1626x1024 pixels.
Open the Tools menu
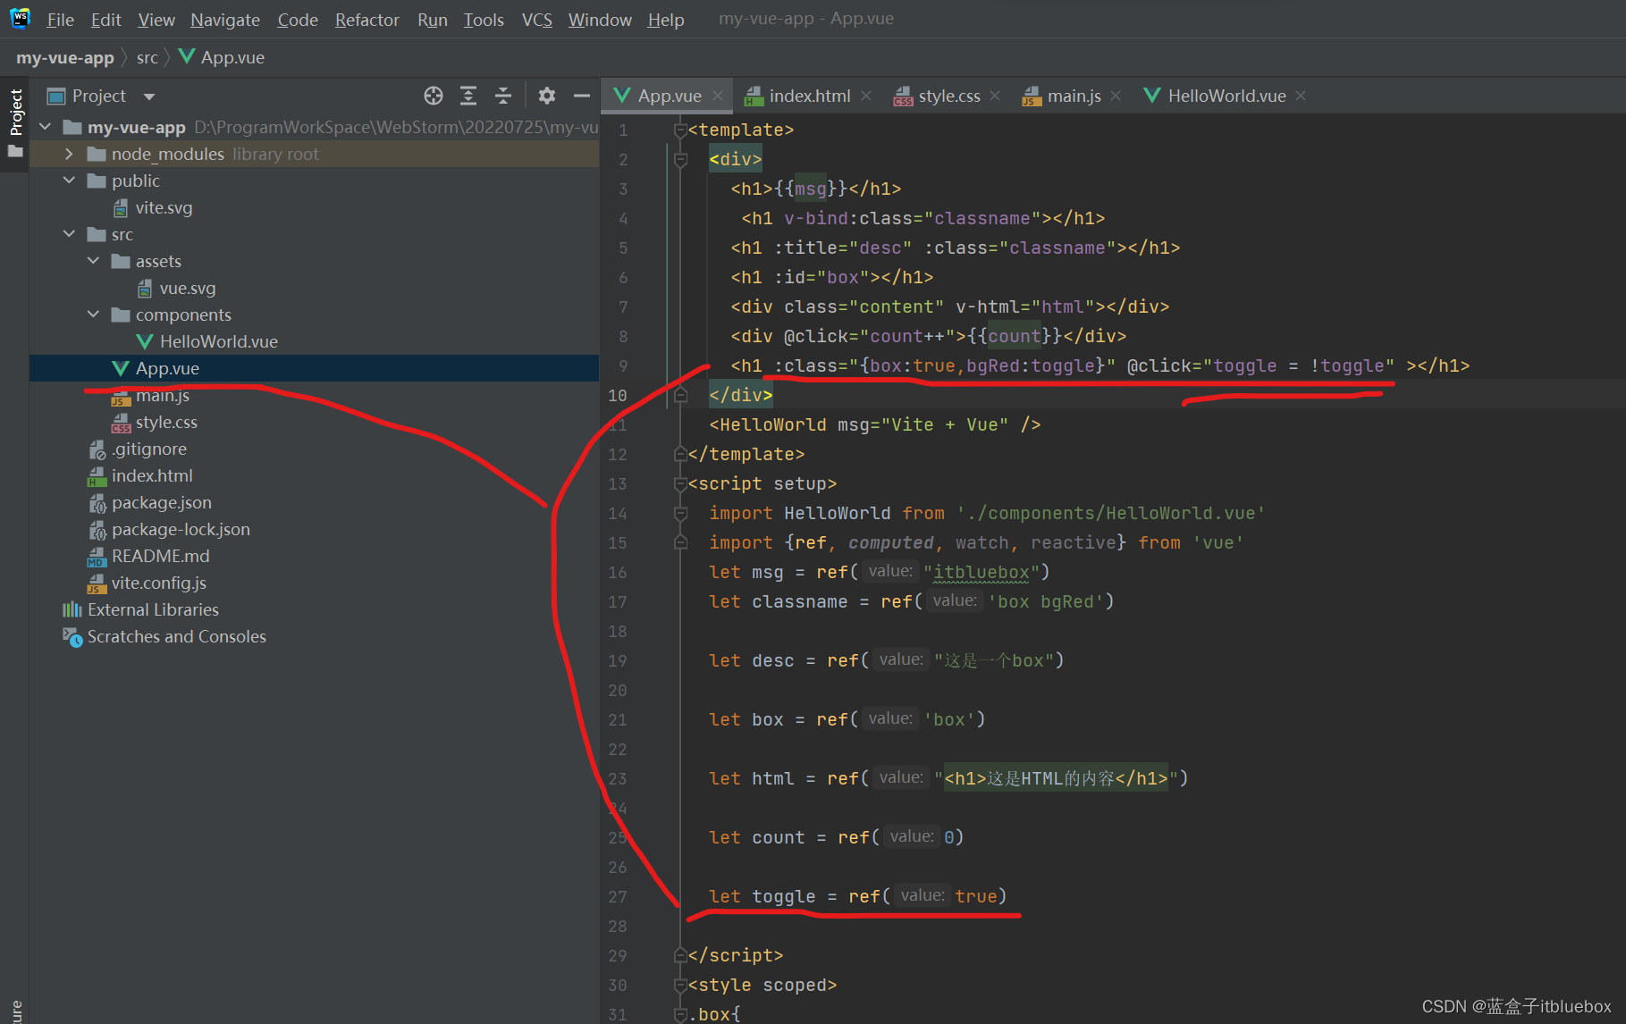point(484,20)
